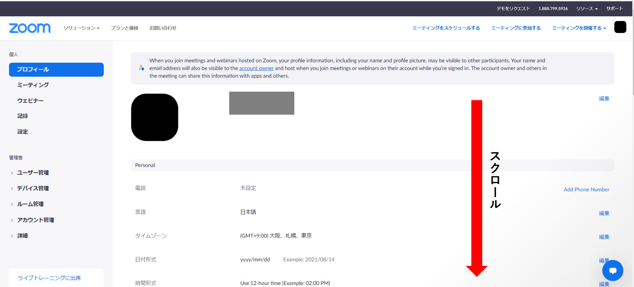Click the large profile picture

[x=155, y=117]
